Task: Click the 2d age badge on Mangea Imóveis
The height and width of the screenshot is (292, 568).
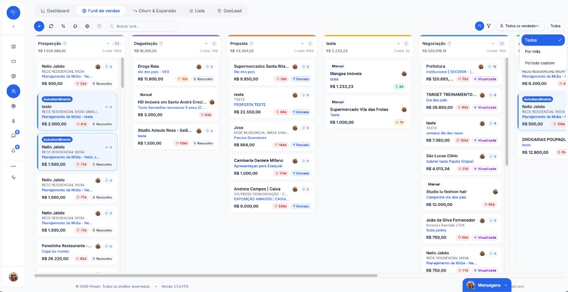Action: coord(399,87)
